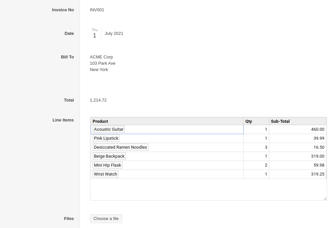This screenshot has height=228, width=336.
Task: Select the ACME Corp billing address text
Action: click(x=101, y=57)
